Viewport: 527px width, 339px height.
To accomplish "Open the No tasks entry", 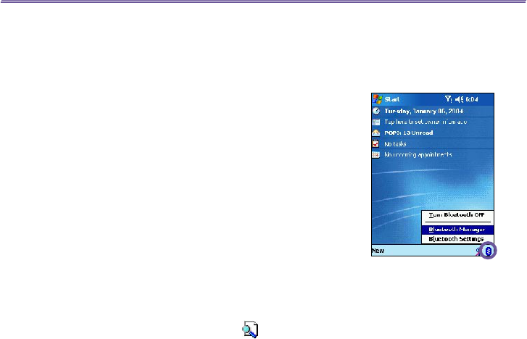I will 395,144.
